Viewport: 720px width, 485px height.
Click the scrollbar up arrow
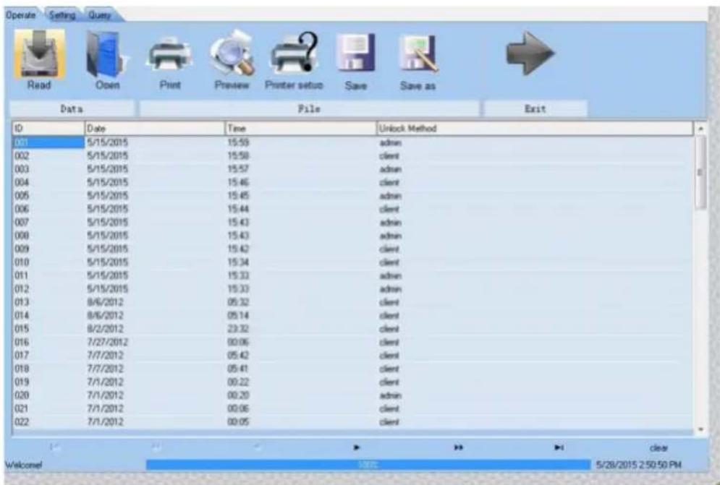(700, 129)
